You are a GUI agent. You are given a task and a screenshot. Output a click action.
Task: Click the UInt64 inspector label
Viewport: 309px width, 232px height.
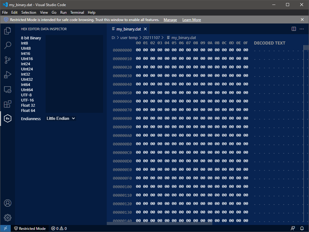(x=27, y=90)
